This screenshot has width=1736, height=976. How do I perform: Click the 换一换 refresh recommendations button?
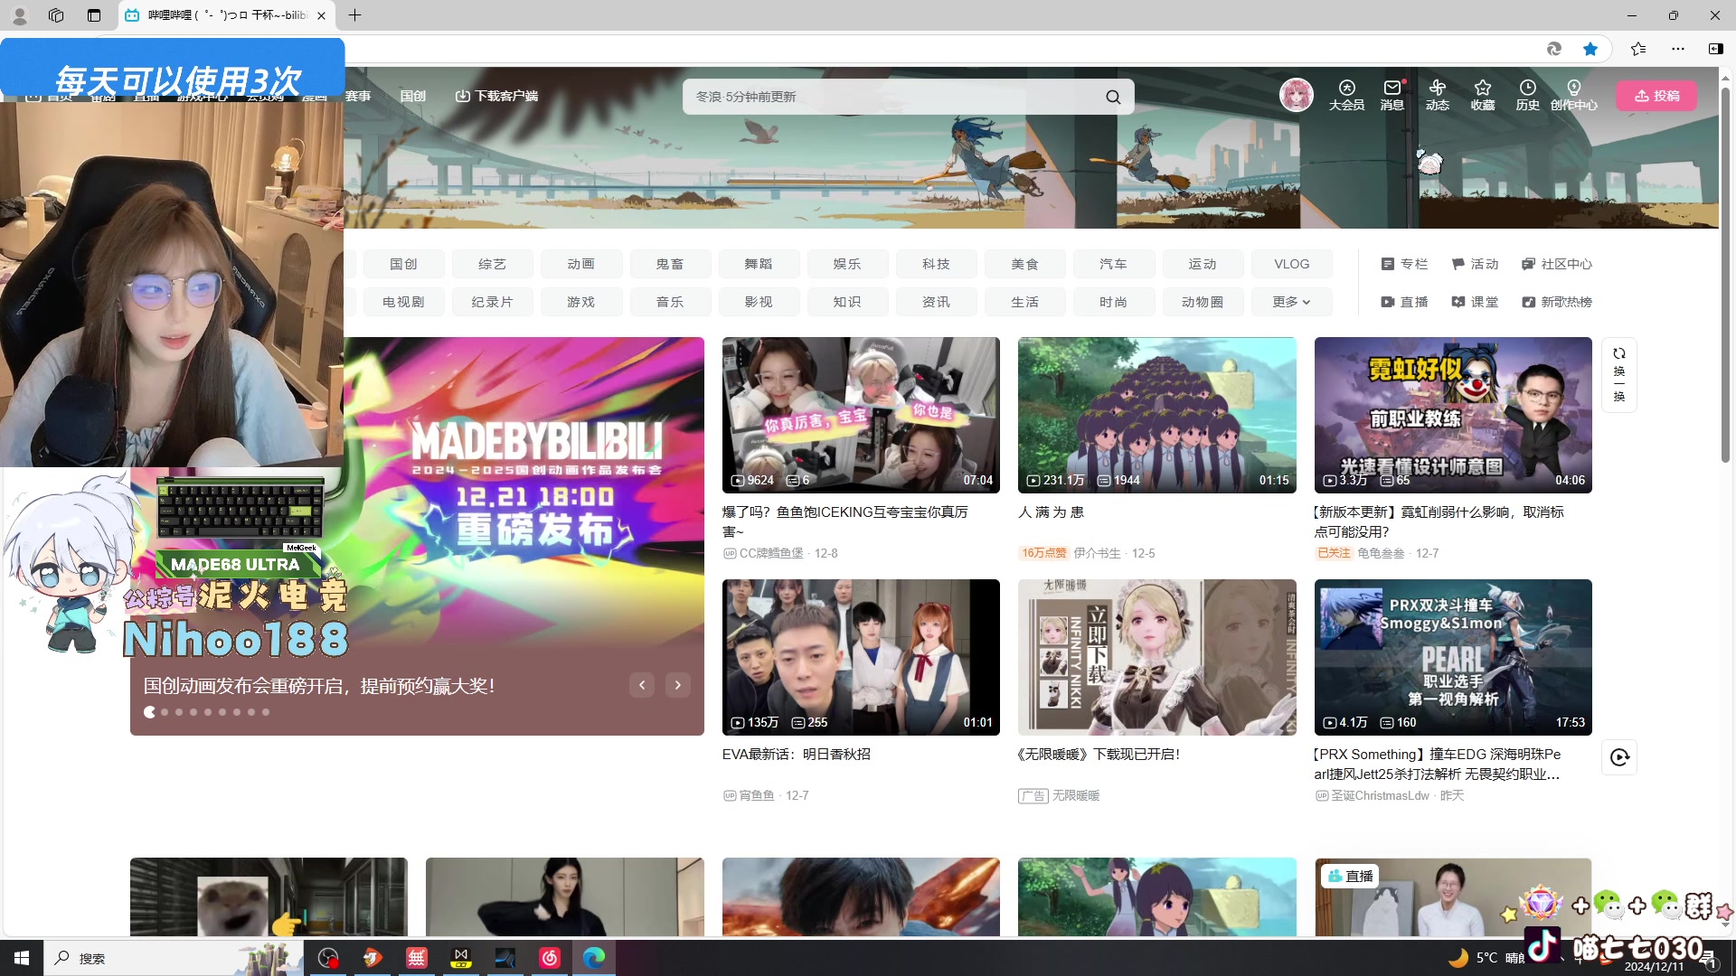pos(1619,375)
